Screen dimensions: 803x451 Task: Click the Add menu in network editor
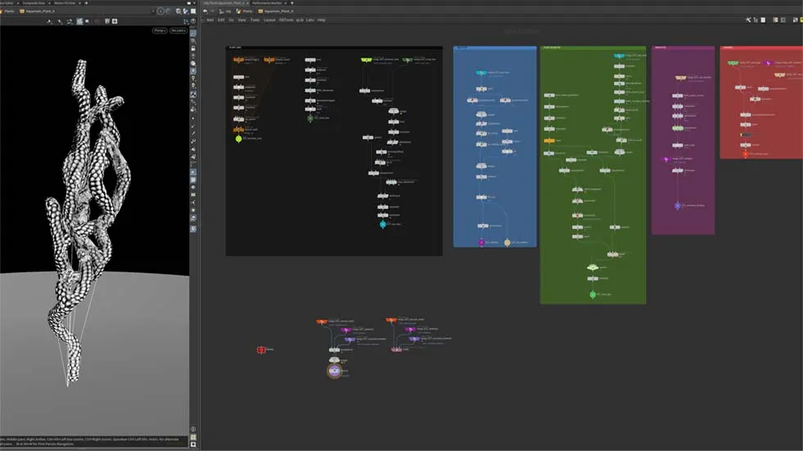tap(210, 20)
